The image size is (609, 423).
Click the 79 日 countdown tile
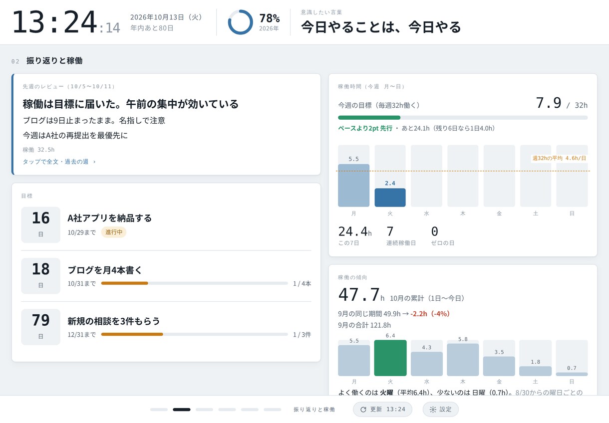[40, 327]
